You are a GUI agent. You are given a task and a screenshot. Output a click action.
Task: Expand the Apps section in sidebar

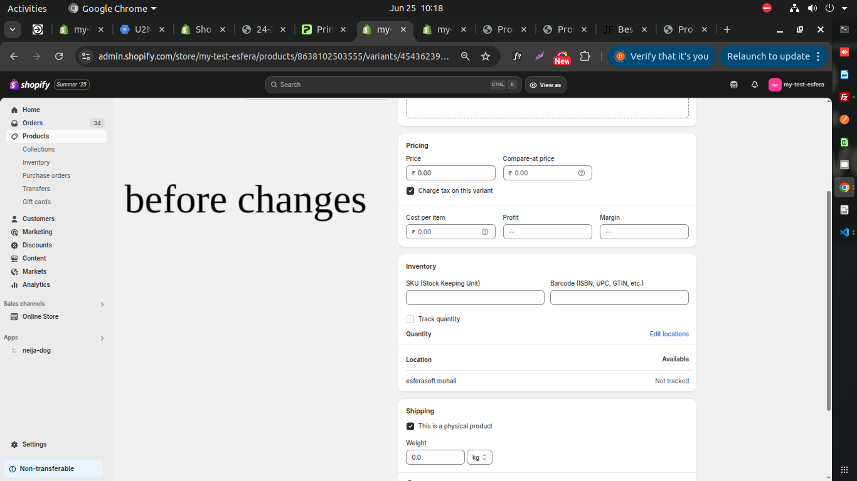tap(102, 338)
